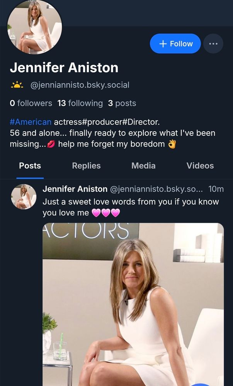The image size is (233, 386).
Task: Stay on the Posts tab
Action: tap(30, 166)
